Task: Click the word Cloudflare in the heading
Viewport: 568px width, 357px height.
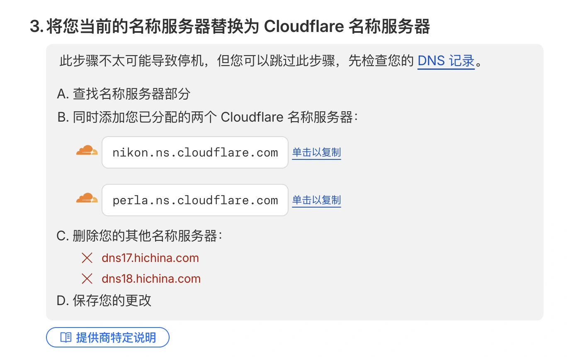Action: point(303,27)
